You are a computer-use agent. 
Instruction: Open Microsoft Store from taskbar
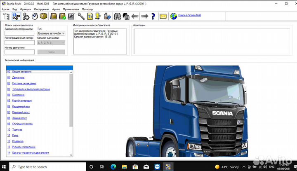[135, 167]
